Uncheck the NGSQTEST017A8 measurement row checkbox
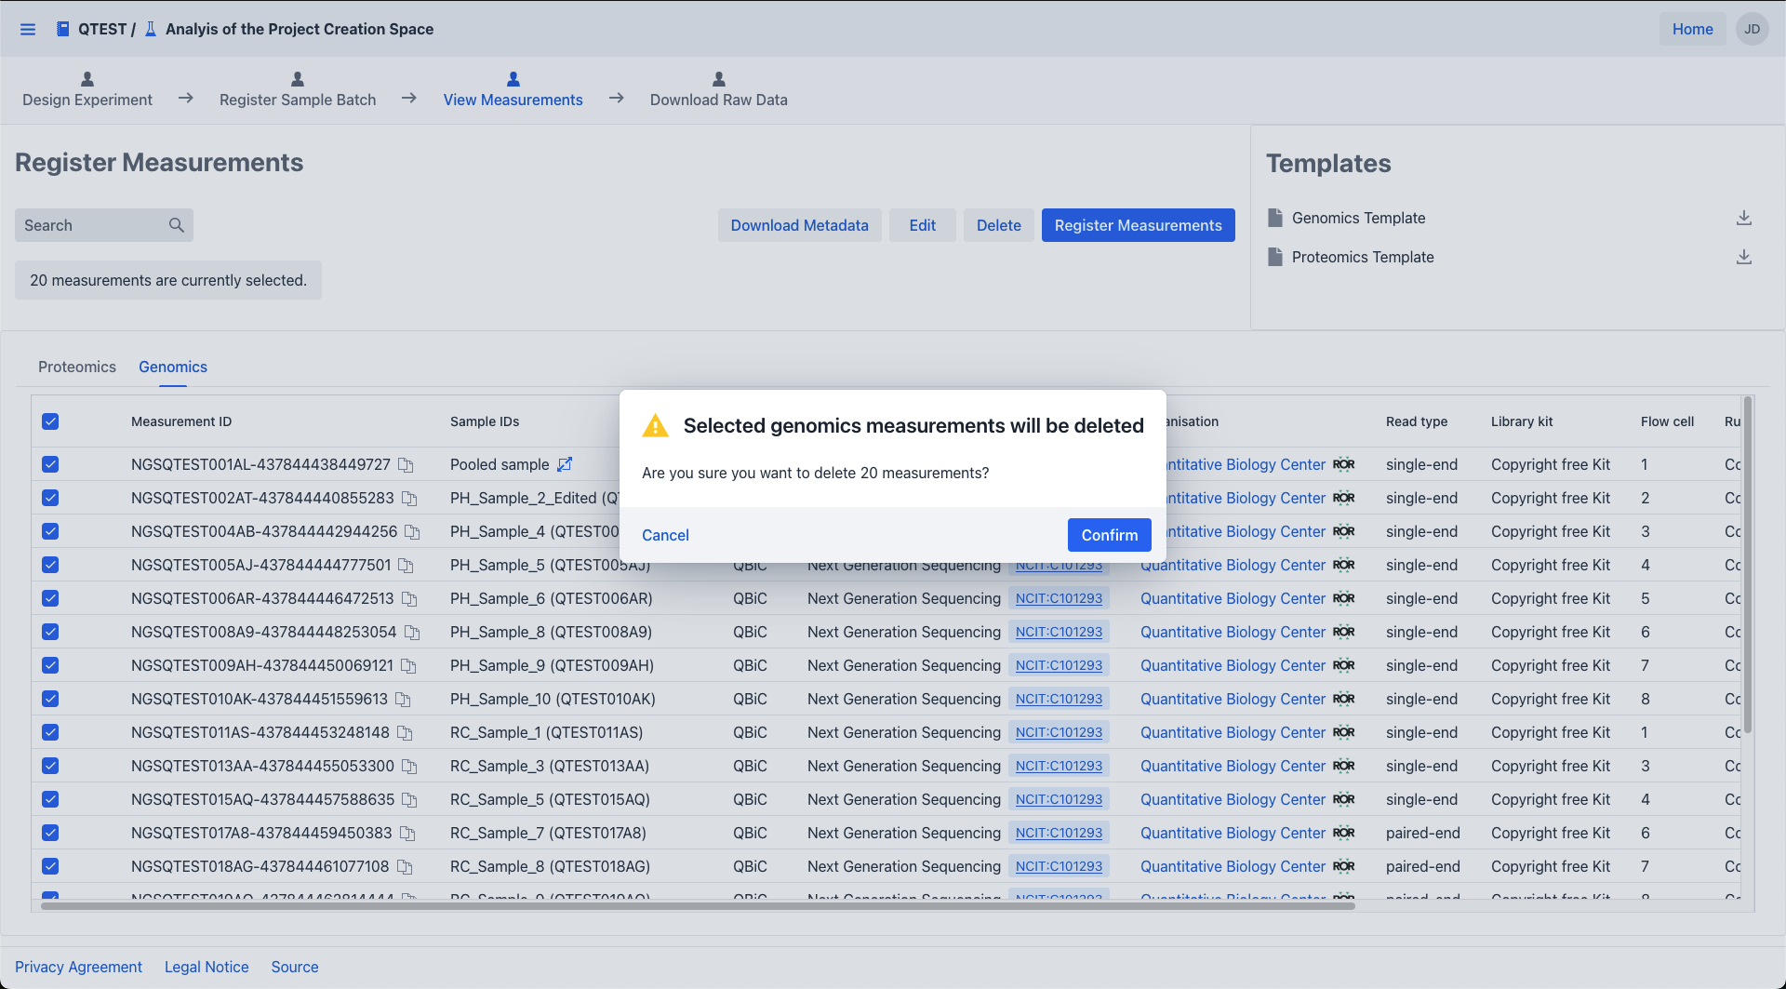1786x989 pixels. pos(50,833)
